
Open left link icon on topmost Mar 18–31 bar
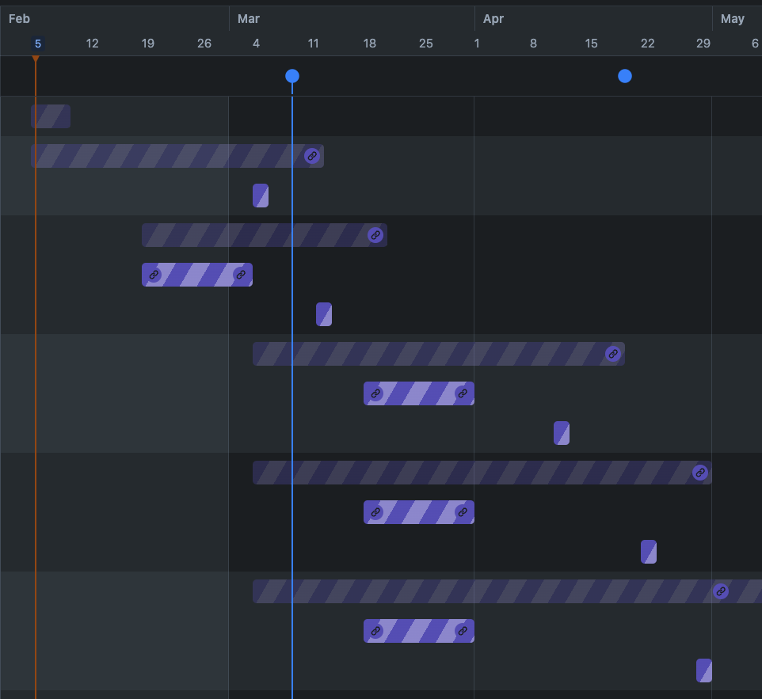[x=375, y=393]
